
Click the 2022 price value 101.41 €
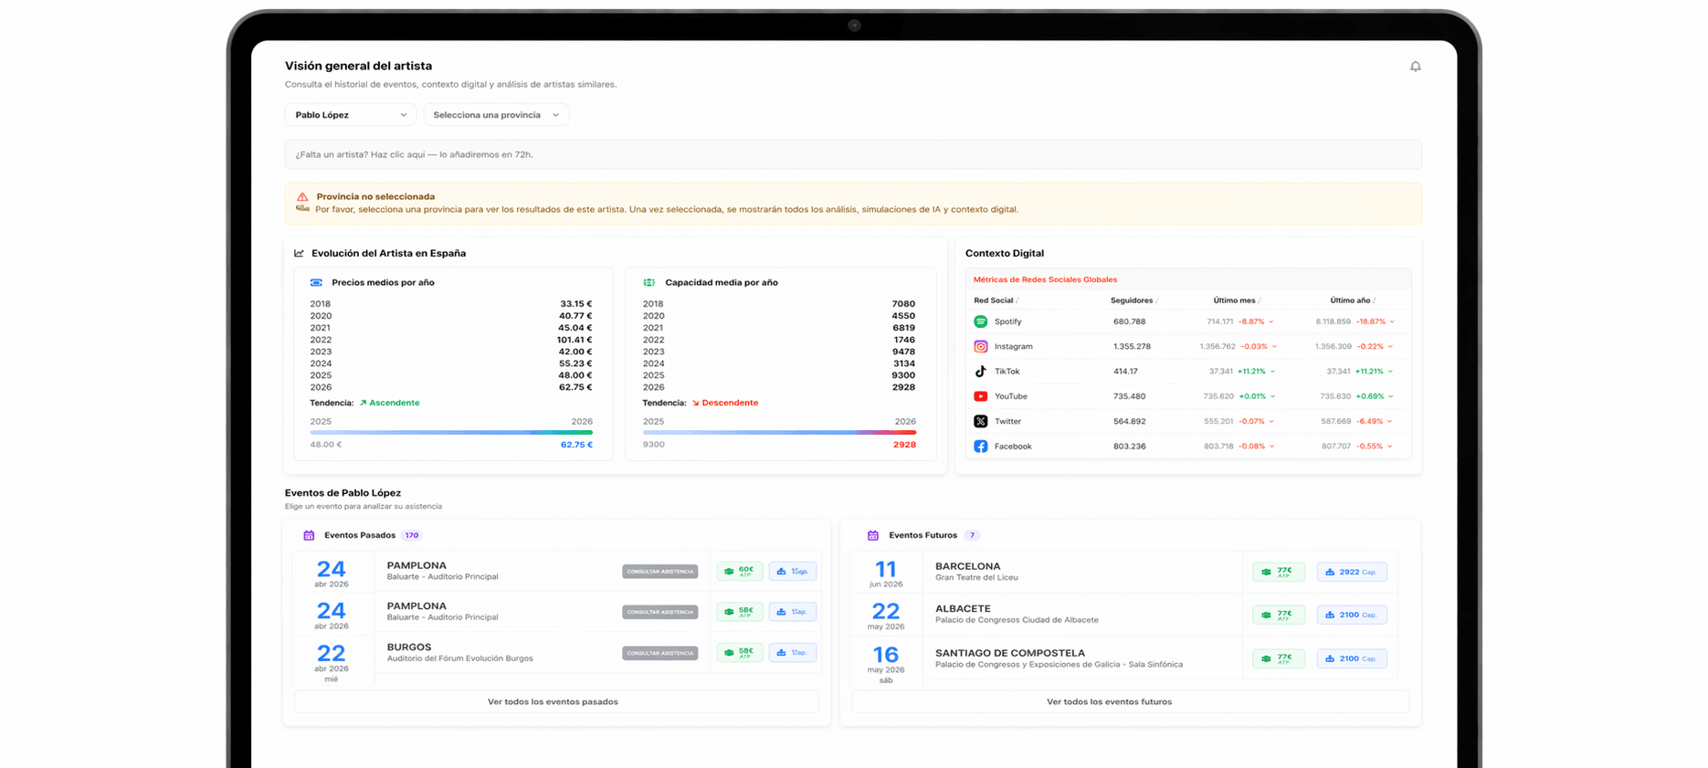point(575,340)
